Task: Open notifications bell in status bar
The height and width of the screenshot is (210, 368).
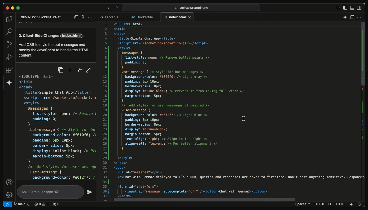Action: (x=359, y=204)
